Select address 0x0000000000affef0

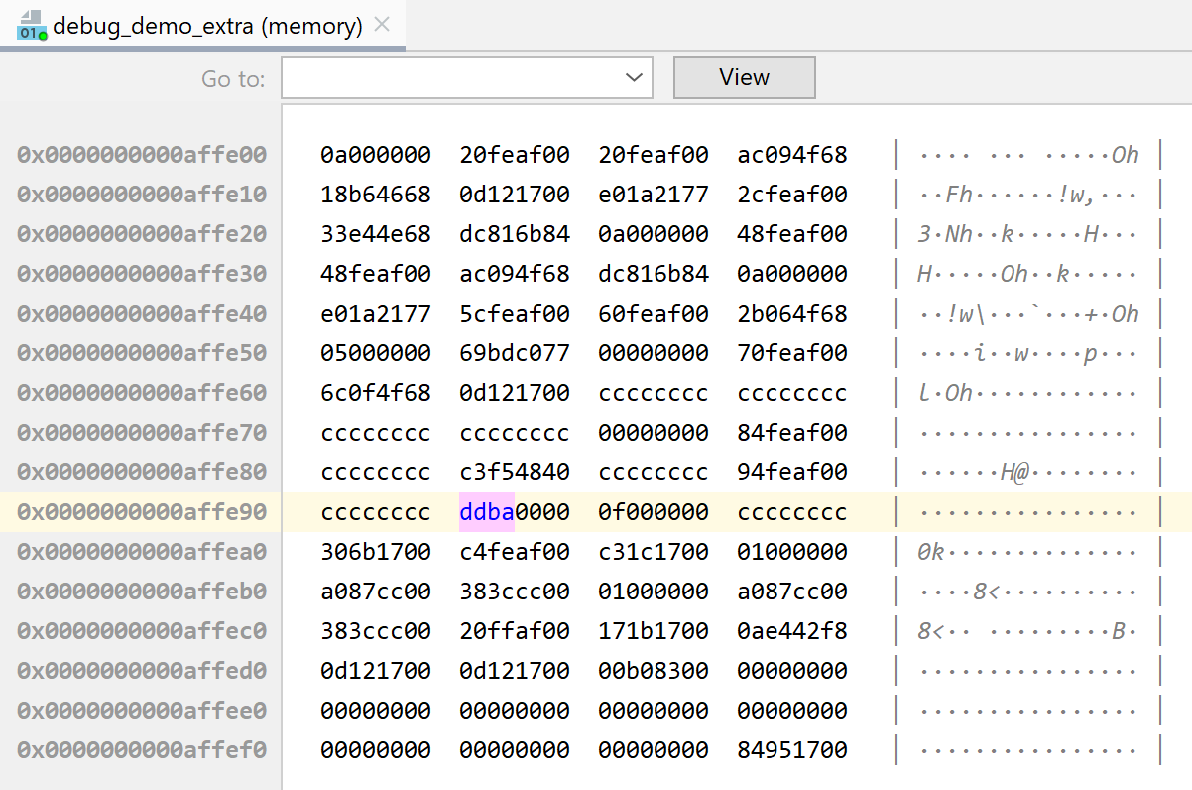point(142,750)
